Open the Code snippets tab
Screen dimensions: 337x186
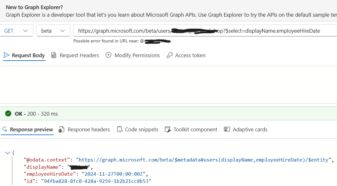[138, 129]
